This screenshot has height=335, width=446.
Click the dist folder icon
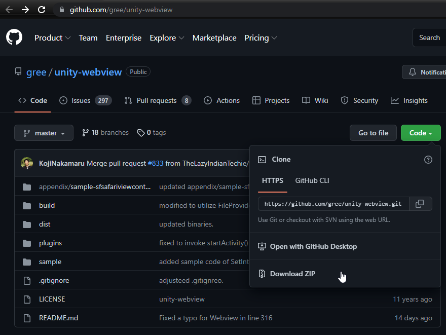[27, 225]
